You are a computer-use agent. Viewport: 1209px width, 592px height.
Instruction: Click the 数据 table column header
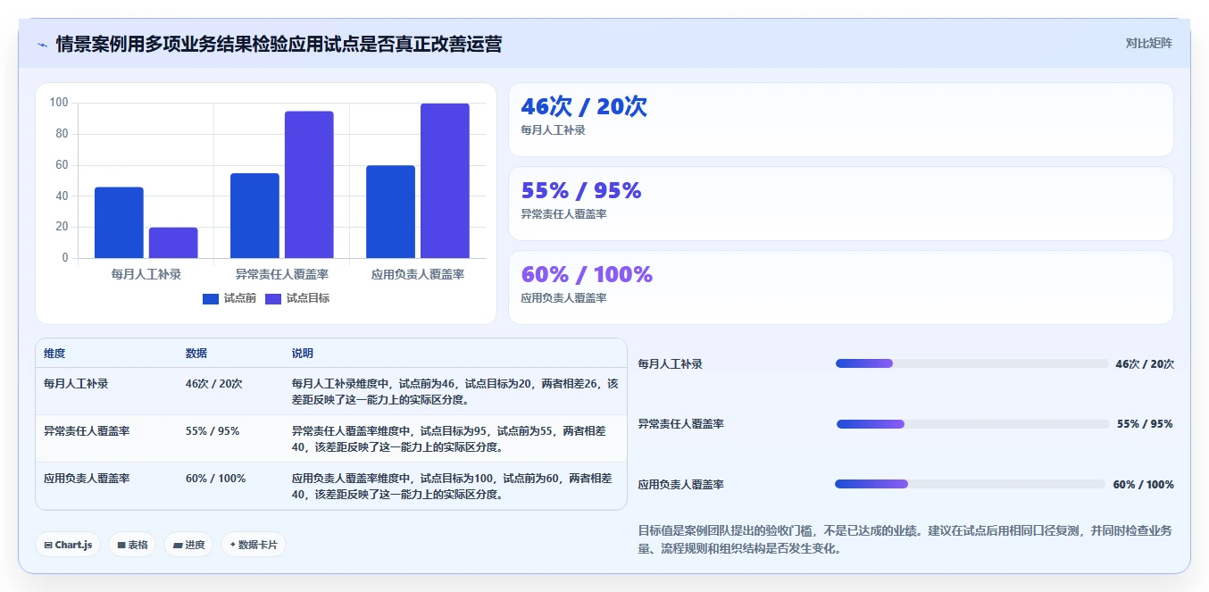[x=196, y=354]
